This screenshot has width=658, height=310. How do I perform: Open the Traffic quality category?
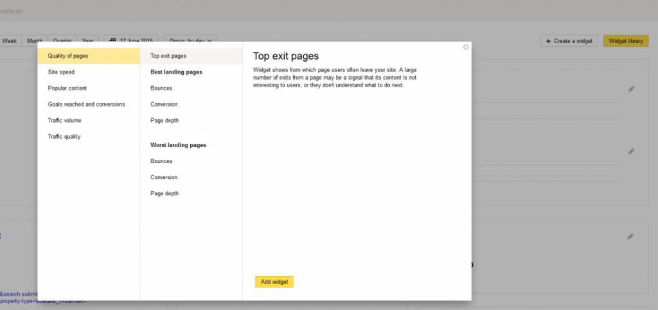coord(64,136)
